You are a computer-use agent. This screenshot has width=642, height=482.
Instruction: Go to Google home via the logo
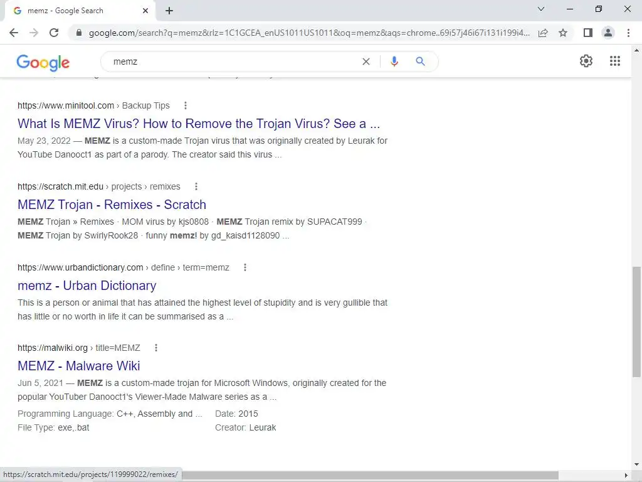pyautogui.click(x=43, y=62)
